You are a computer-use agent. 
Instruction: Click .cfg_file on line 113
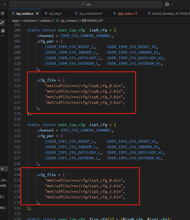point(46,80)
